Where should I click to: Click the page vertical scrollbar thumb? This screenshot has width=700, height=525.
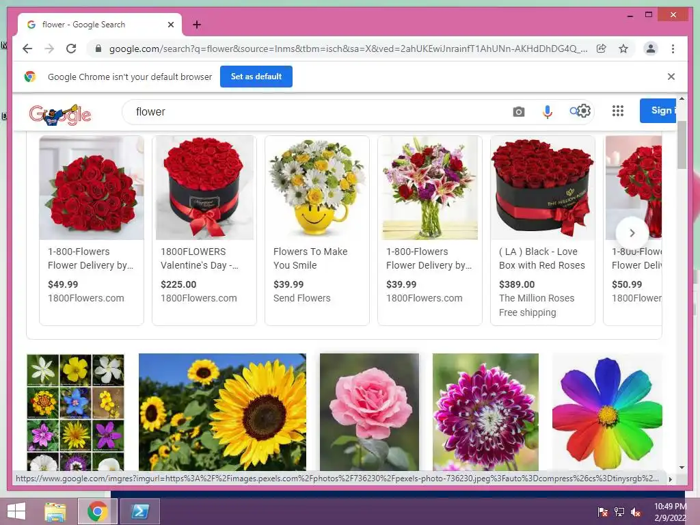point(682,145)
